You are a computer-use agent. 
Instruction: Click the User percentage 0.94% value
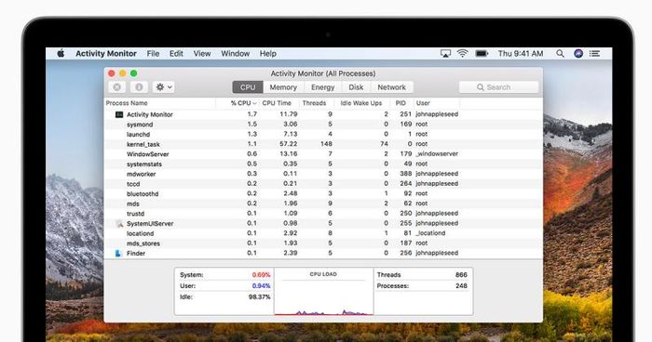tap(261, 286)
